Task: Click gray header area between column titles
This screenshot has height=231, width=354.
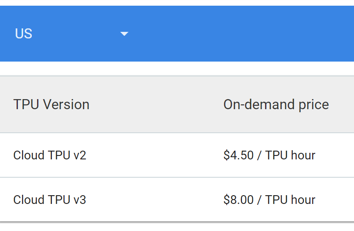Action: coord(156,104)
